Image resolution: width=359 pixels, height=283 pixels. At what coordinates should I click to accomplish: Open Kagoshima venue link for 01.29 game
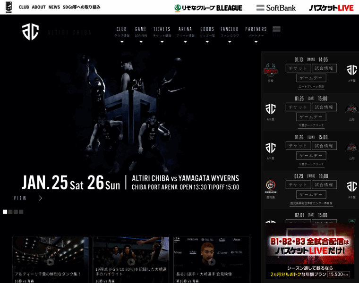click(311, 203)
